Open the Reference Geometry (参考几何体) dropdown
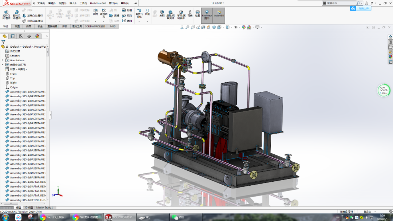This screenshot has height=221, width=393. pyautogui.click(x=139, y=14)
